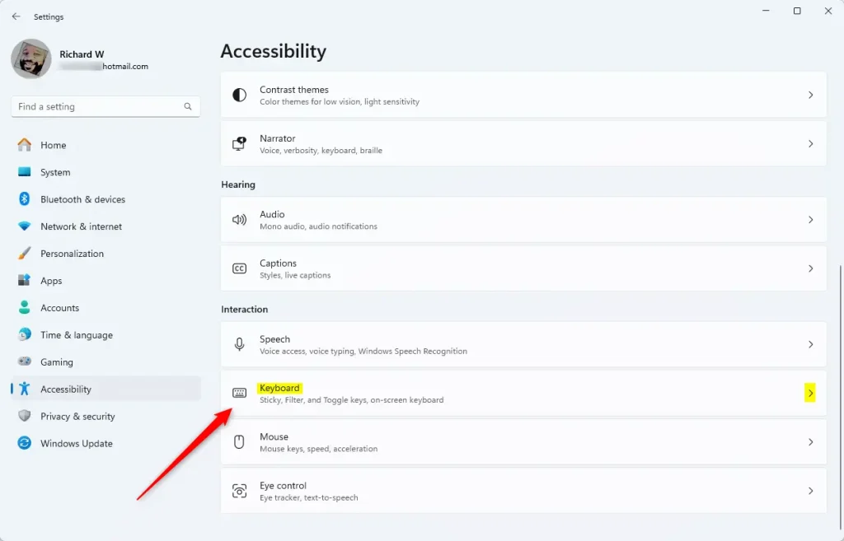Click the Apps icon in sidebar

[24, 280]
